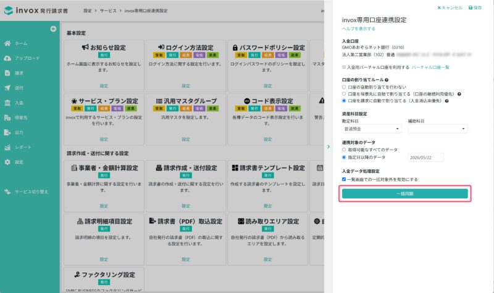Click 設定 link under 請求明細項目設定

click(104, 260)
